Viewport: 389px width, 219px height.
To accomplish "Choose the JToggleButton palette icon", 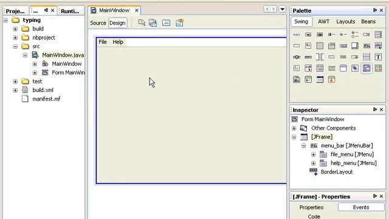I will [320, 35].
